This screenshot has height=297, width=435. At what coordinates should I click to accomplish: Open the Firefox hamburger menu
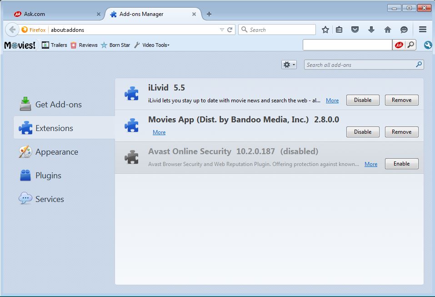423,30
